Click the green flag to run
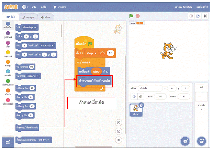 click(x=131, y=16)
